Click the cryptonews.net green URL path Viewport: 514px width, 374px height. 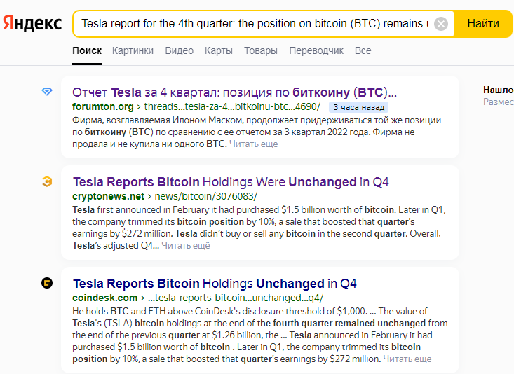206,196
